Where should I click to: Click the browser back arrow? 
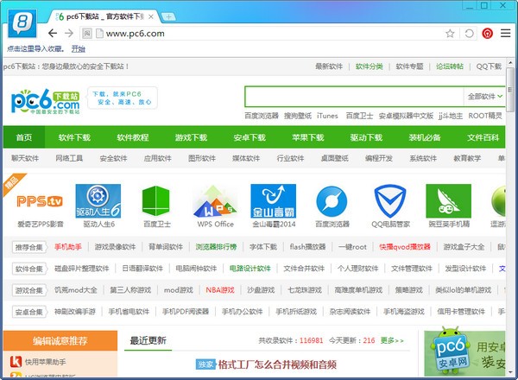coord(54,34)
